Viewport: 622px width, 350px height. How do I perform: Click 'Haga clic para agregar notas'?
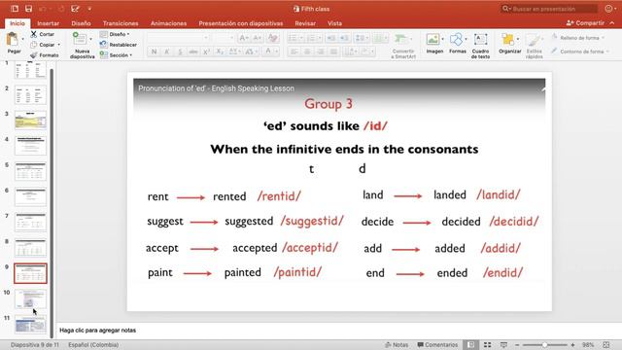pos(97,331)
